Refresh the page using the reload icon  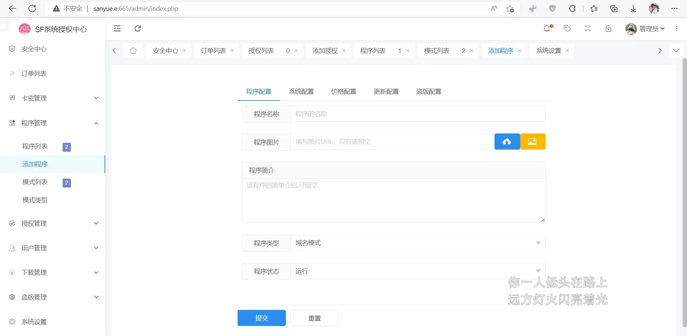pyautogui.click(x=138, y=29)
